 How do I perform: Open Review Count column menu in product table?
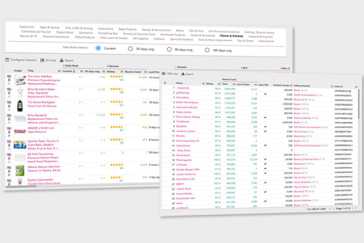(145, 72)
